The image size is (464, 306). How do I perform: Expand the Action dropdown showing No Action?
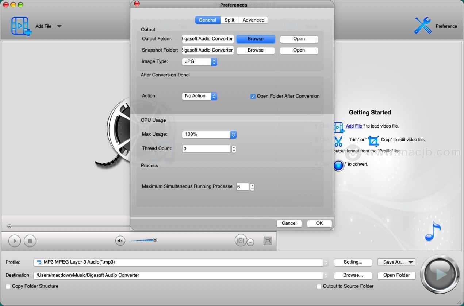(199, 96)
